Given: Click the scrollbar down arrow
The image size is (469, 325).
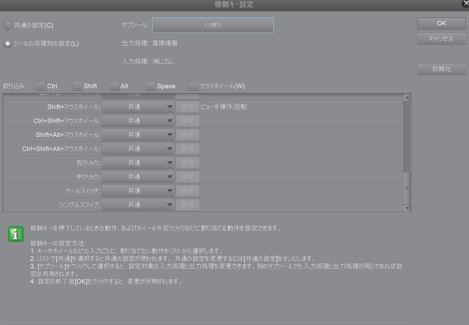Looking at the screenshot, I should point(407,208).
